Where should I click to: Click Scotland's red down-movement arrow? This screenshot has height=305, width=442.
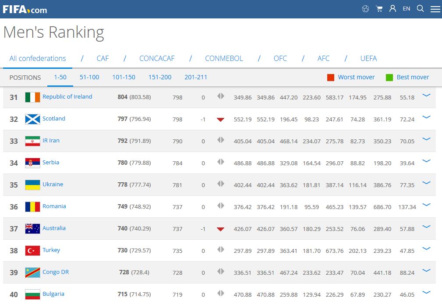click(220, 120)
